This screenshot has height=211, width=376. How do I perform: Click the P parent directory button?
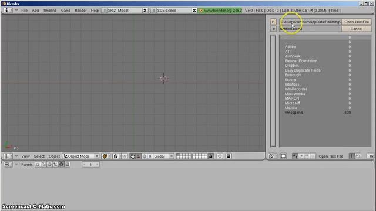pyautogui.click(x=273, y=22)
